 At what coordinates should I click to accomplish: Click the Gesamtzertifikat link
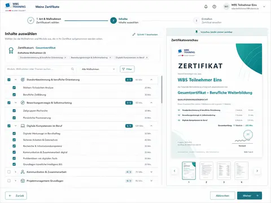45,48
